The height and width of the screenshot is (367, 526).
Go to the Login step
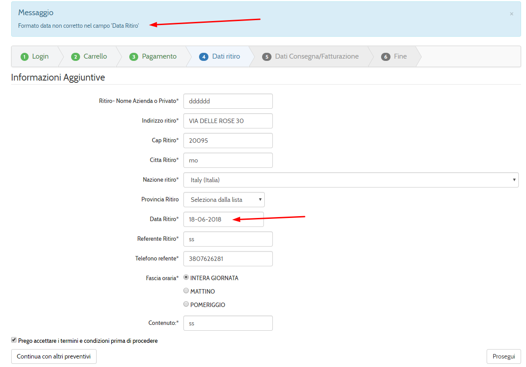[x=35, y=56]
